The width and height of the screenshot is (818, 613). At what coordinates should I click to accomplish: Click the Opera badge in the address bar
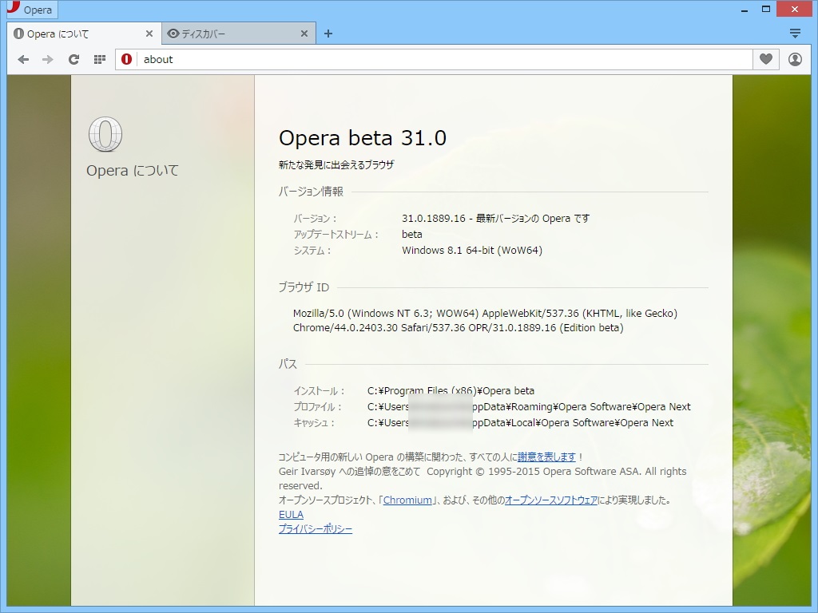(x=126, y=59)
